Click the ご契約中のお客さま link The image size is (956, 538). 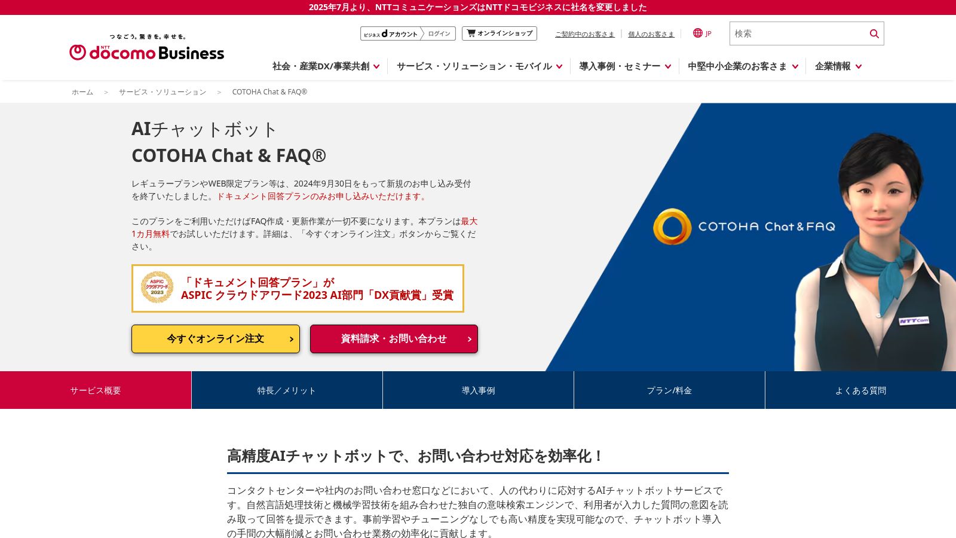click(584, 34)
